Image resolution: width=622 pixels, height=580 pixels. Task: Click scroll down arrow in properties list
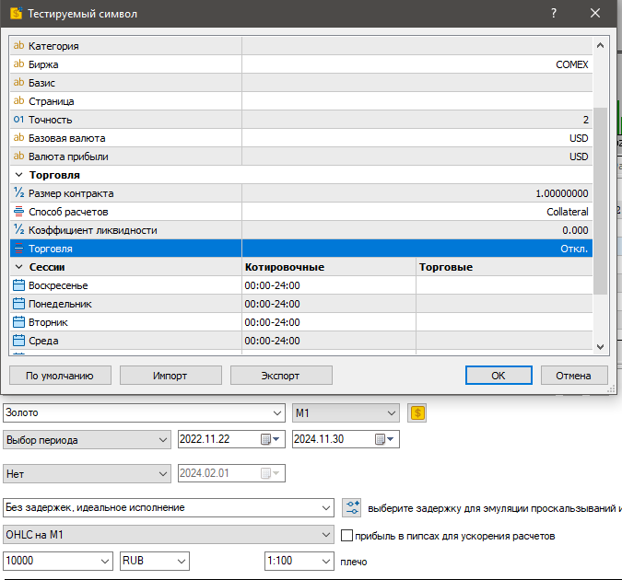[x=601, y=346]
